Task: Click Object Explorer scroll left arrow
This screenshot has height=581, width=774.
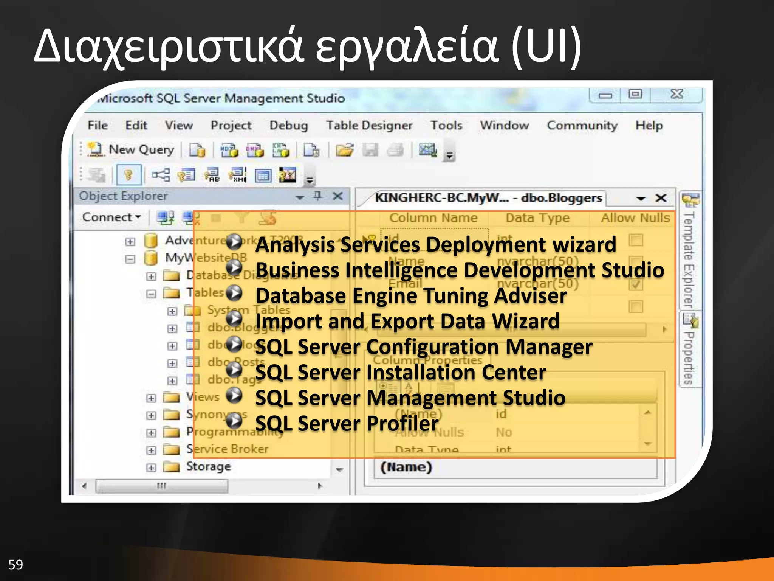Action: click(x=84, y=486)
